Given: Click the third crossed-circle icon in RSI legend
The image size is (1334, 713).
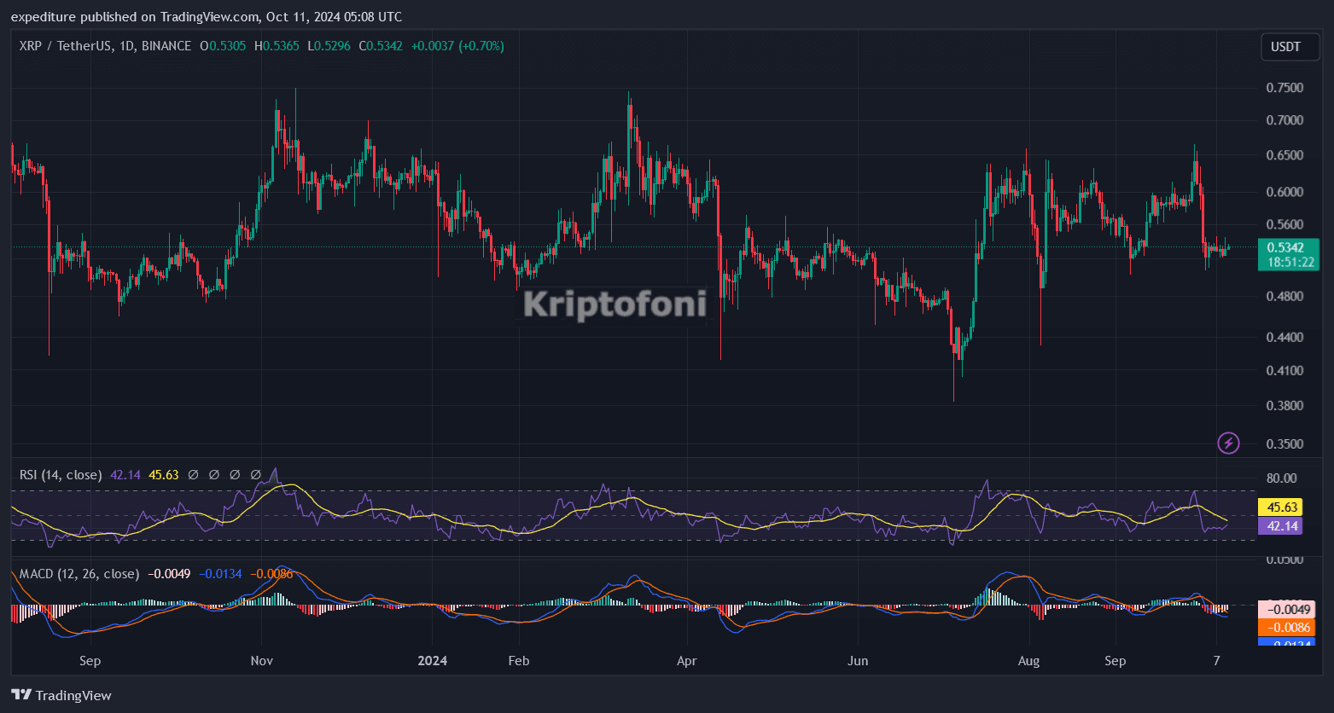Looking at the screenshot, I should (235, 474).
